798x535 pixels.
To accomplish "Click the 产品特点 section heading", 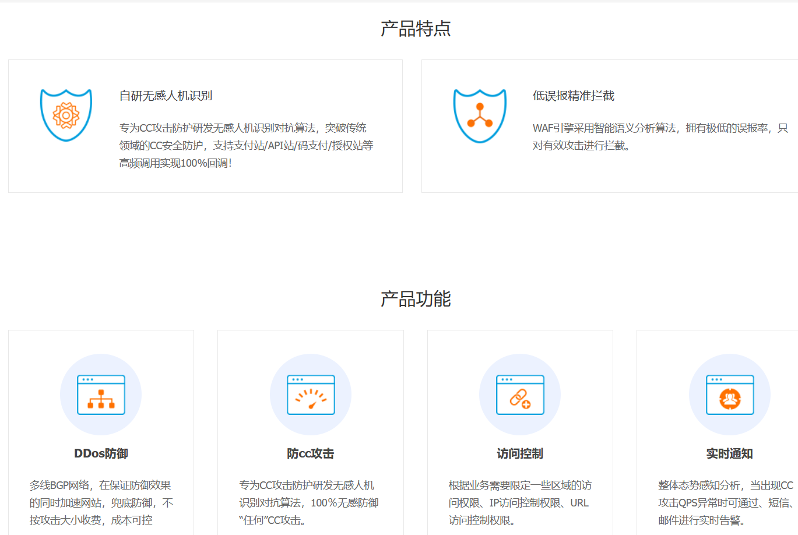I will (416, 29).
